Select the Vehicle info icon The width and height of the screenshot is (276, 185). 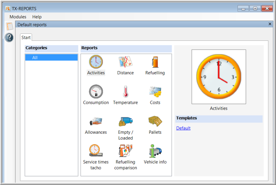[x=155, y=151]
